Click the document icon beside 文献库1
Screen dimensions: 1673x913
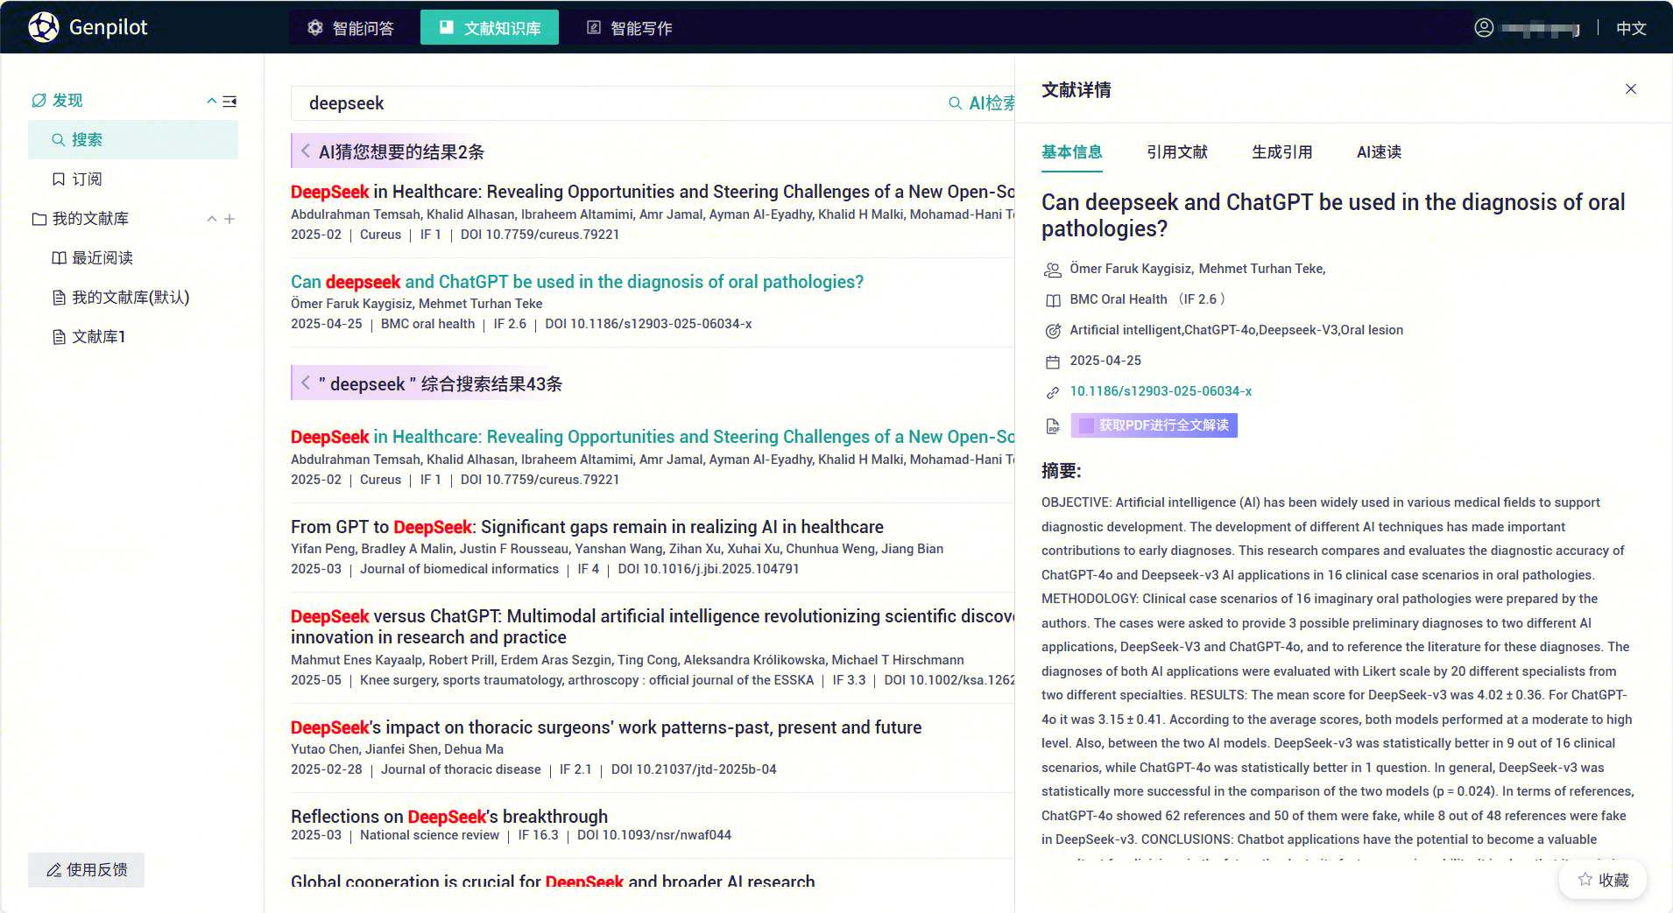(59, 337)
